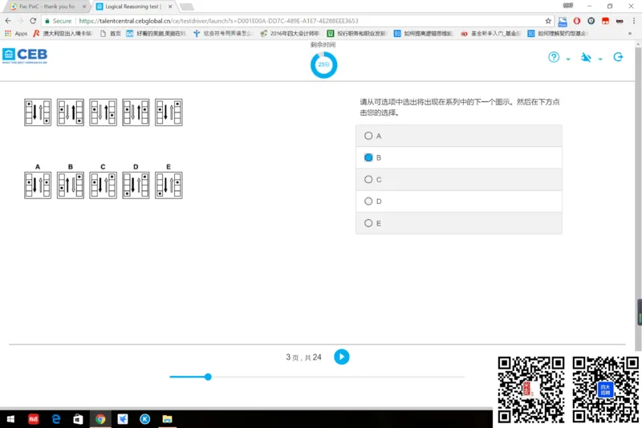642x428 pixels.
Task: Click the crossed-out bell accessibility icon
Action: pyautogui.click(x=586, y=57)
